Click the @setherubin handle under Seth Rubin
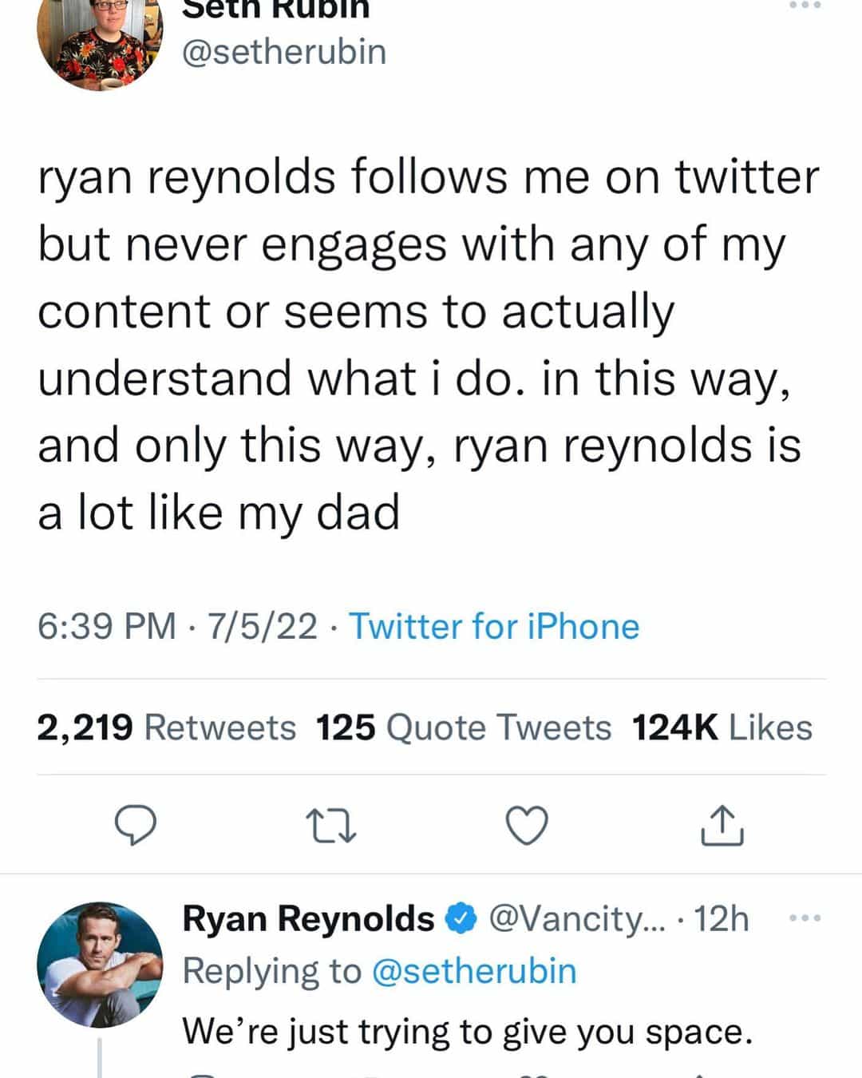This screenshot has width=862, height=1078. pyautogui.click(x=285, y=52)
